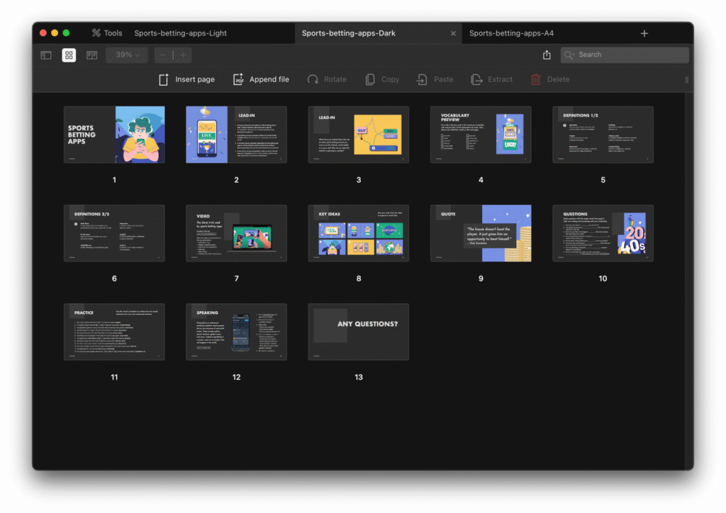Toggle the page thumbnails grid view
The height and width of the screenshot is (513, 726).
[69, 55]
